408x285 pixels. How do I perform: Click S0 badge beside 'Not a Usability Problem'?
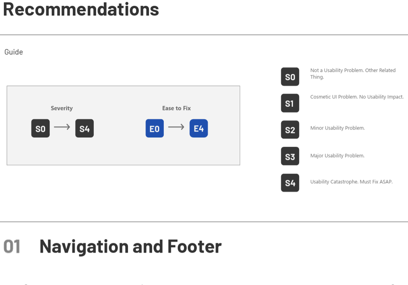click(x=290, y=77)
